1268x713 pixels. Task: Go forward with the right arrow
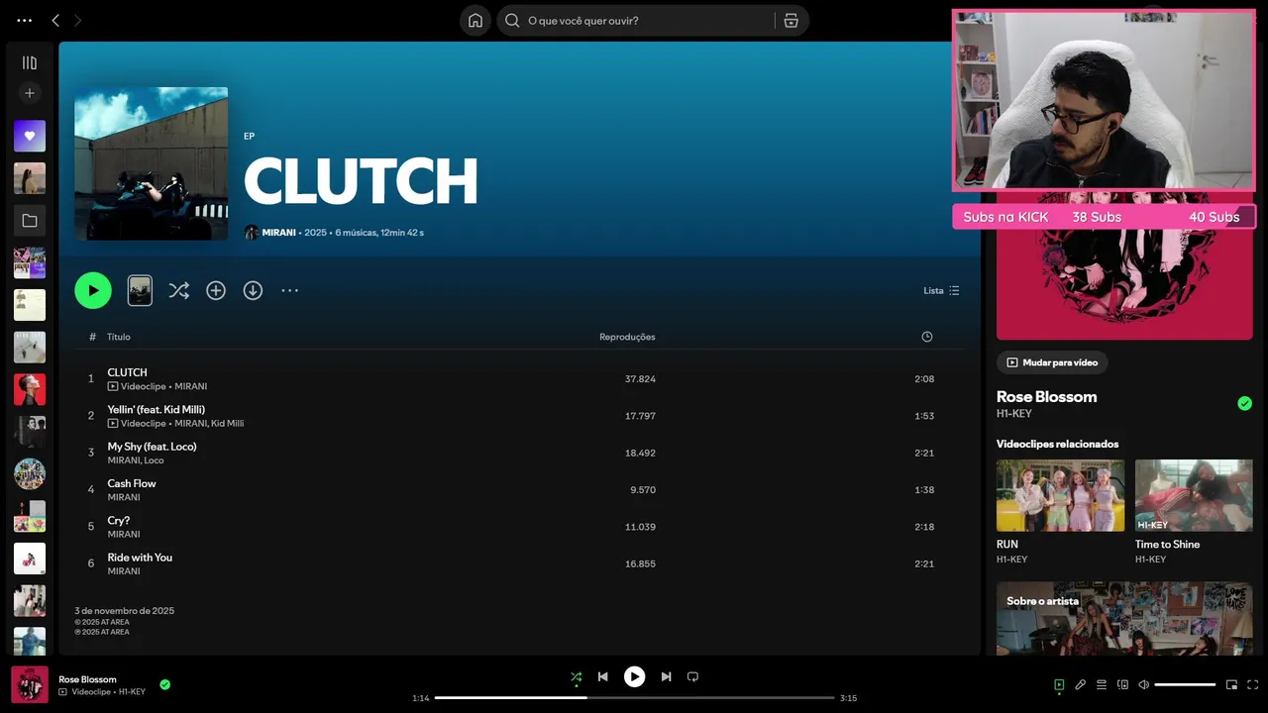point(77,20)
